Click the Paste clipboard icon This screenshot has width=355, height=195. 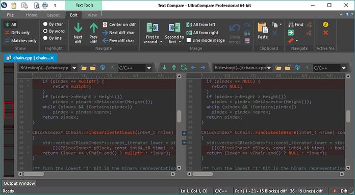click(x=263, y=27)
